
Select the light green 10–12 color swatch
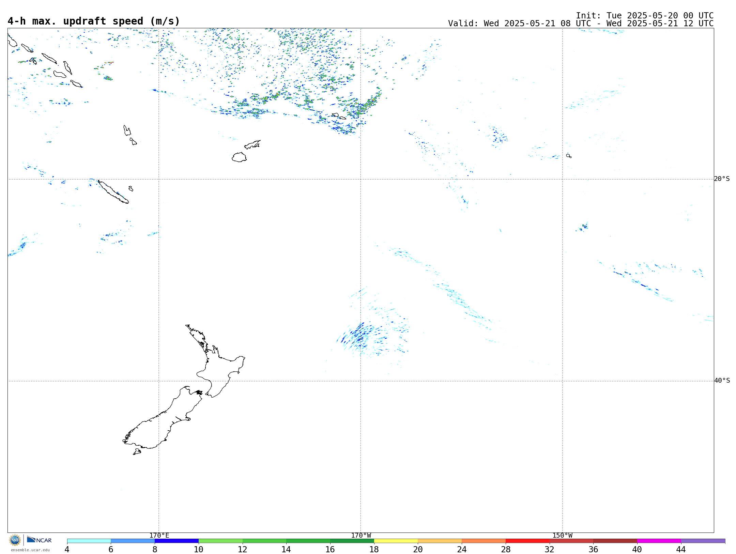tap(220, 541)
